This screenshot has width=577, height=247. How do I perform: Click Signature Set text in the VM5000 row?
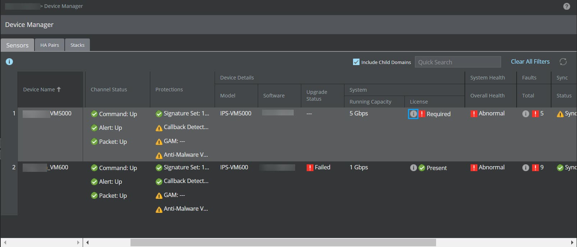[x=186, y=114]
